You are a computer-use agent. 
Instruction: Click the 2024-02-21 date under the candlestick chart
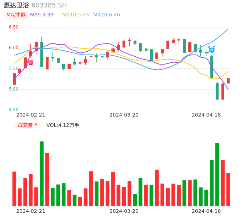click(x=31, y=115)
